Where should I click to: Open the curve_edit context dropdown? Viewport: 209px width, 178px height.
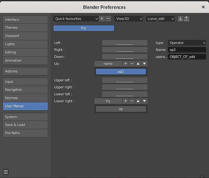(x=160, y=19)
